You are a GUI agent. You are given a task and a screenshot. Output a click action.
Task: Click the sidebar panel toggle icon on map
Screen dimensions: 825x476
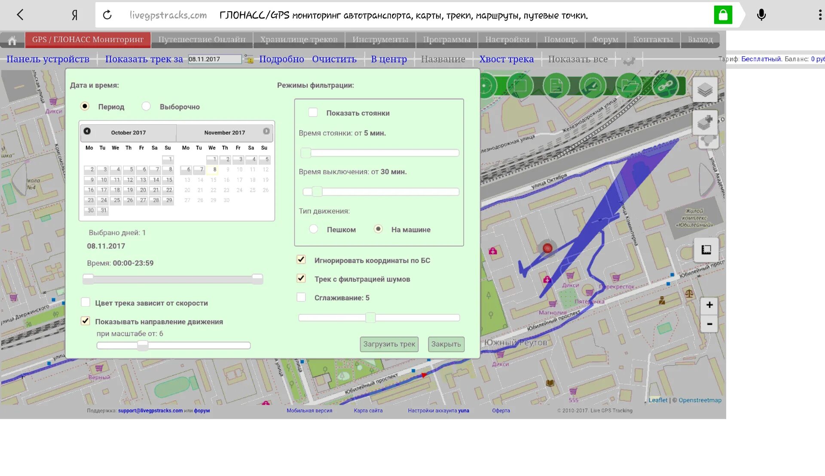pyautogui.click(x=706, y=249)
